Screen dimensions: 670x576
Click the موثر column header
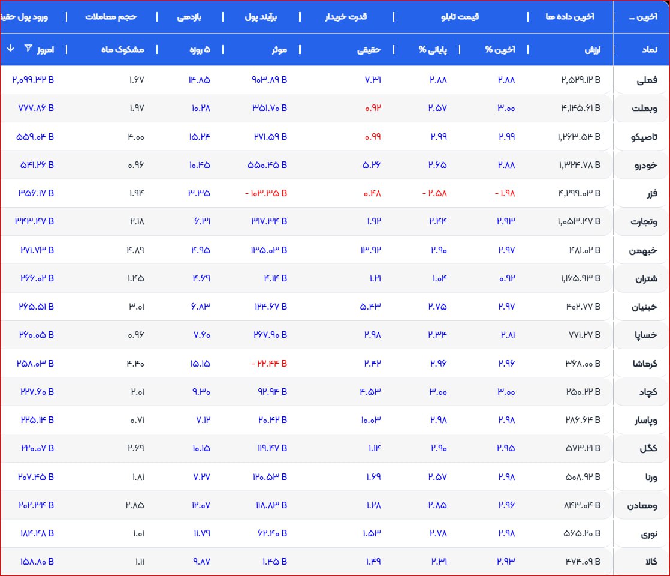click(277, 50)
